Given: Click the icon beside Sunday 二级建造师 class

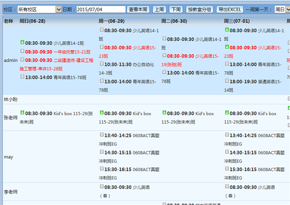Looking at the screenshot, I should pyautogui.click(x=23, y=60).
